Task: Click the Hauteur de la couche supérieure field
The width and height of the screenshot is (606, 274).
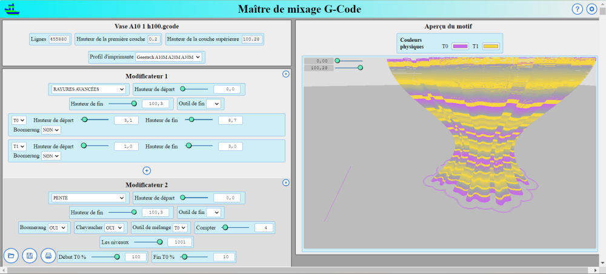Action: click(253, 39)
